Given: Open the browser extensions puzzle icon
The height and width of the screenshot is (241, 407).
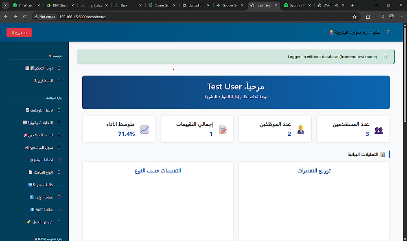Looking at the screenshot, I should coord(368,17).
